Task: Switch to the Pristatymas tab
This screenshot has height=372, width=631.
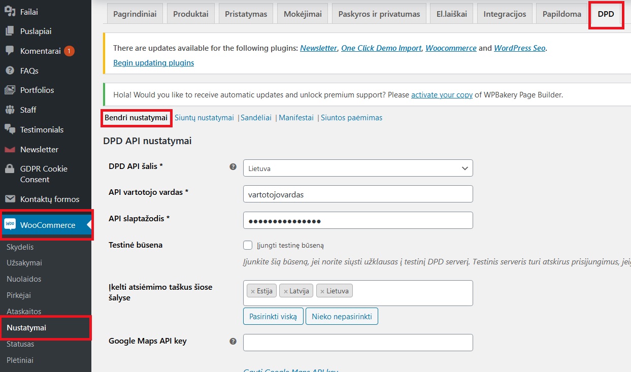Action: [246, 14]
